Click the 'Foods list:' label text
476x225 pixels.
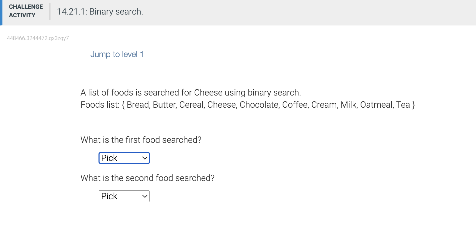click(x=99, y=105)
